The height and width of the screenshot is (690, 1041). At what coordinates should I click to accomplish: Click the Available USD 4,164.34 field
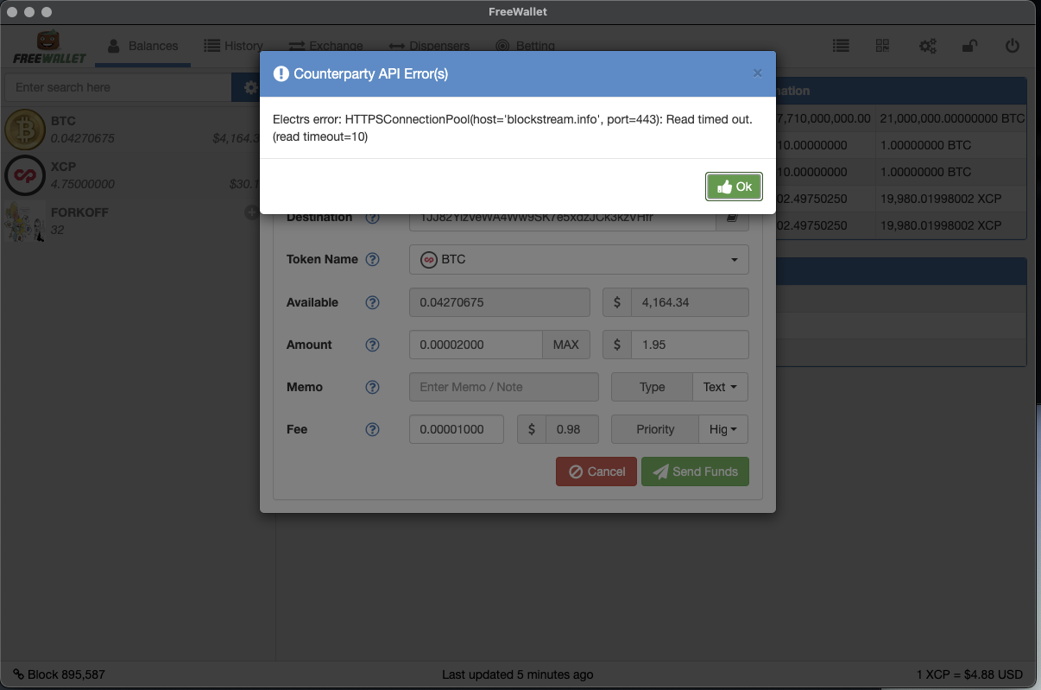690,302
